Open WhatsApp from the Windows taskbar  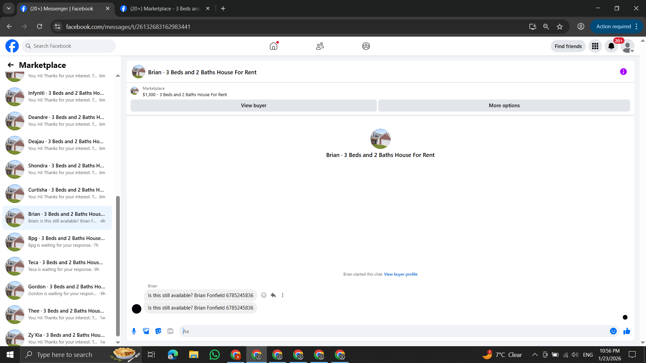tap(214, 355)
